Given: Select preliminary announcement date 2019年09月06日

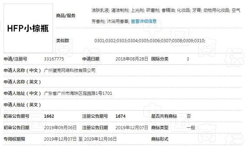Looking at the screenshot, I should (60, 128).
